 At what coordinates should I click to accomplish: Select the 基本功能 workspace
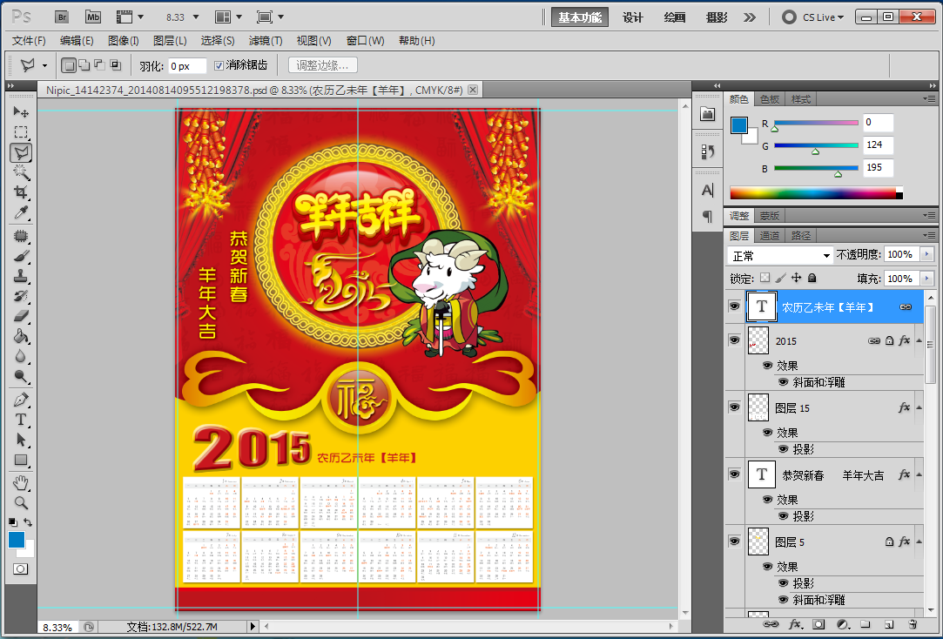[x=580, y=17]
